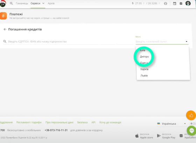Expand the Сервіси menu chevron
Screen dimensions: 196x143
tap(43, 3)
